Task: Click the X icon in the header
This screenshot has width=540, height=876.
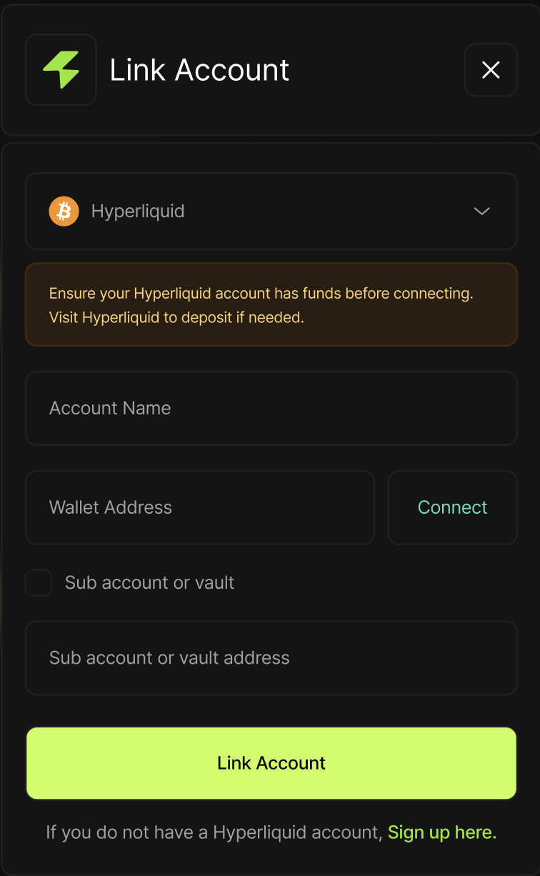Action: click(x=491, y=70)
